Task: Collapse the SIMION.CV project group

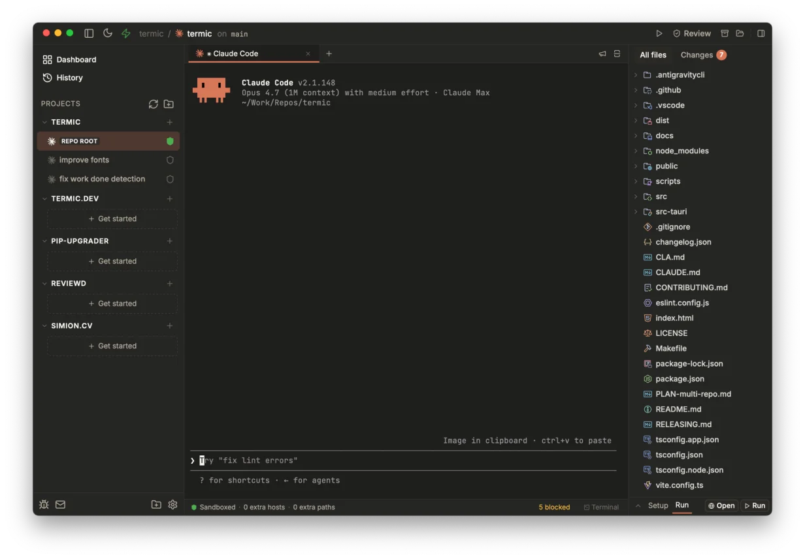Action: 44,325
